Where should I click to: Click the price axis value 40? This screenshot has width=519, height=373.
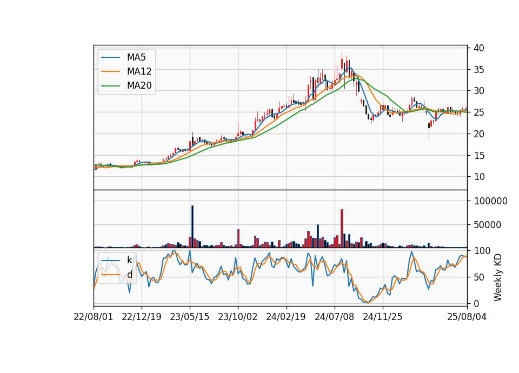click(479, 48)
